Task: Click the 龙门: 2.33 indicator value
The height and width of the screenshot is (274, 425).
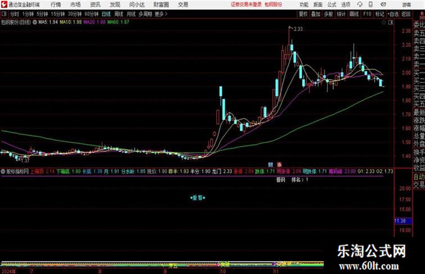Action: coord(222,171)
